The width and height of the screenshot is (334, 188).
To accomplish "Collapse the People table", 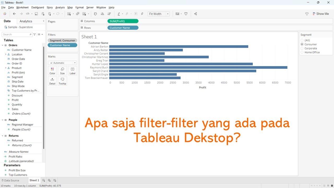I will click(3, 120).
